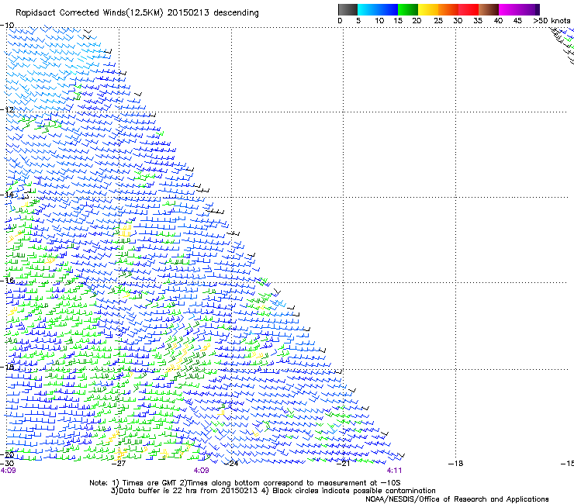Click the blue 10-15 knots legend segment

388,9
